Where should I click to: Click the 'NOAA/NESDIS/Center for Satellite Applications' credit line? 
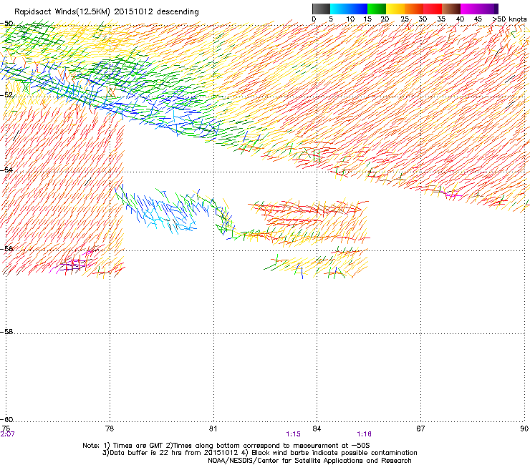coord(309,460)
